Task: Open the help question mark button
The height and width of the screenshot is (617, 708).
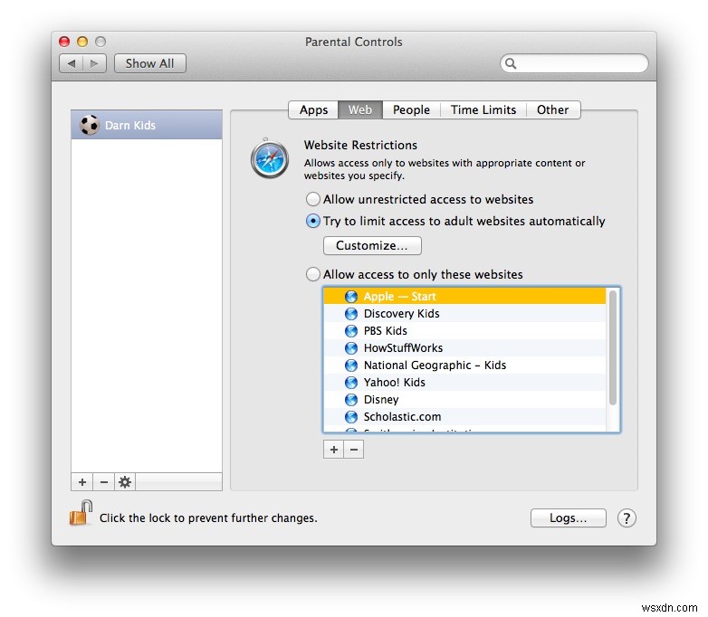Action: 627,518
